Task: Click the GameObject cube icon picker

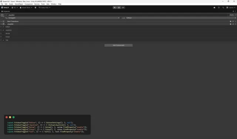Action: click(2, 16)
